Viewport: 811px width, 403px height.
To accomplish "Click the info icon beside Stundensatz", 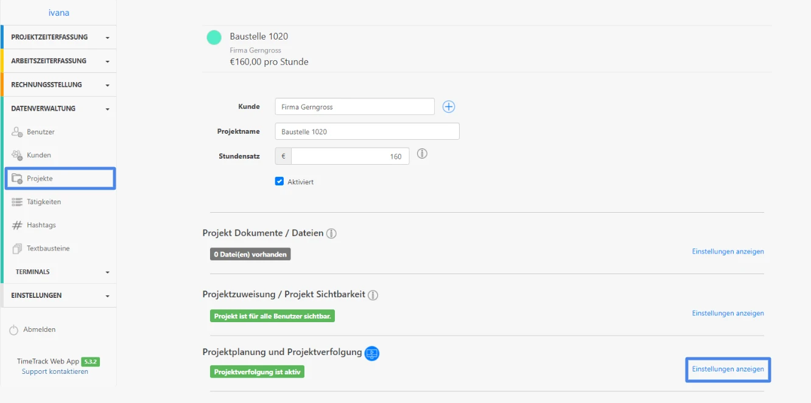I will [423, 154].
